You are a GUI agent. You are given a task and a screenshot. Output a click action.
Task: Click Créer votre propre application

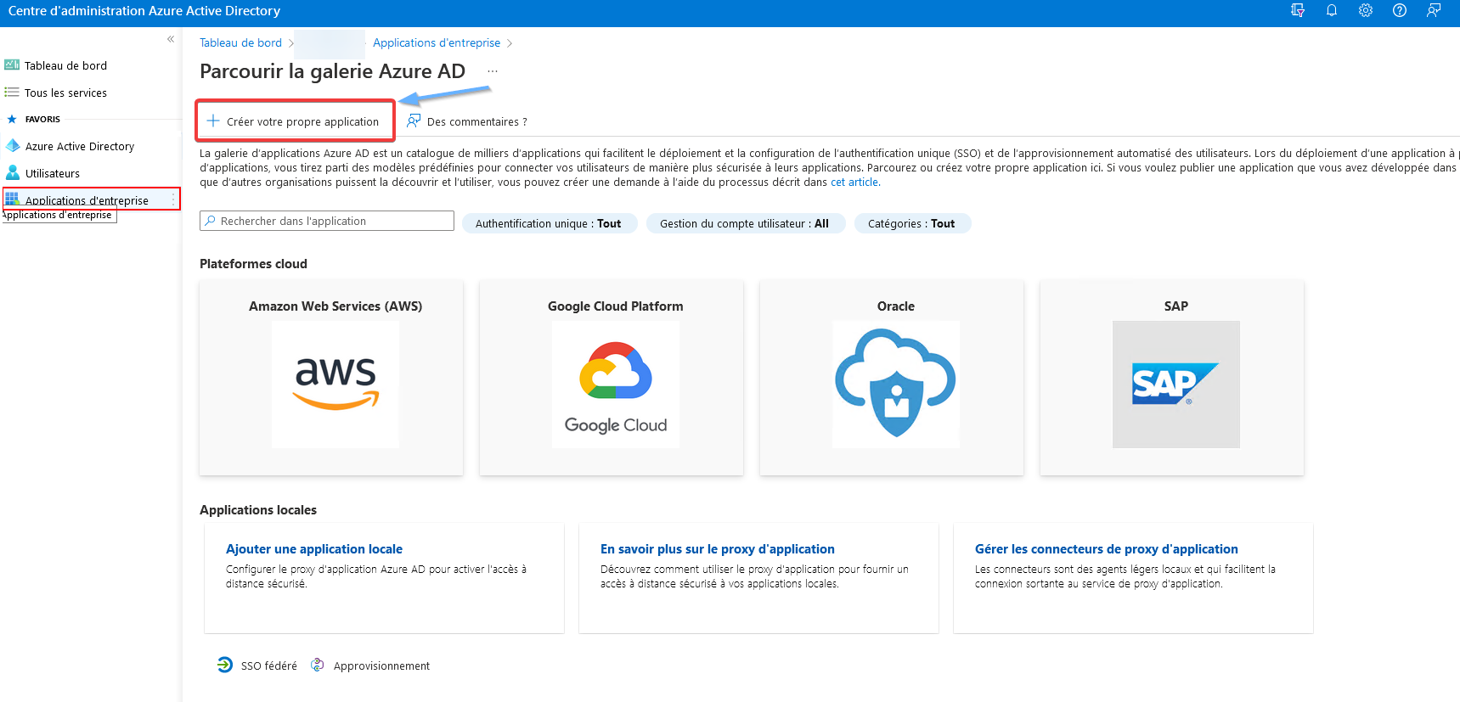[294, 122]
